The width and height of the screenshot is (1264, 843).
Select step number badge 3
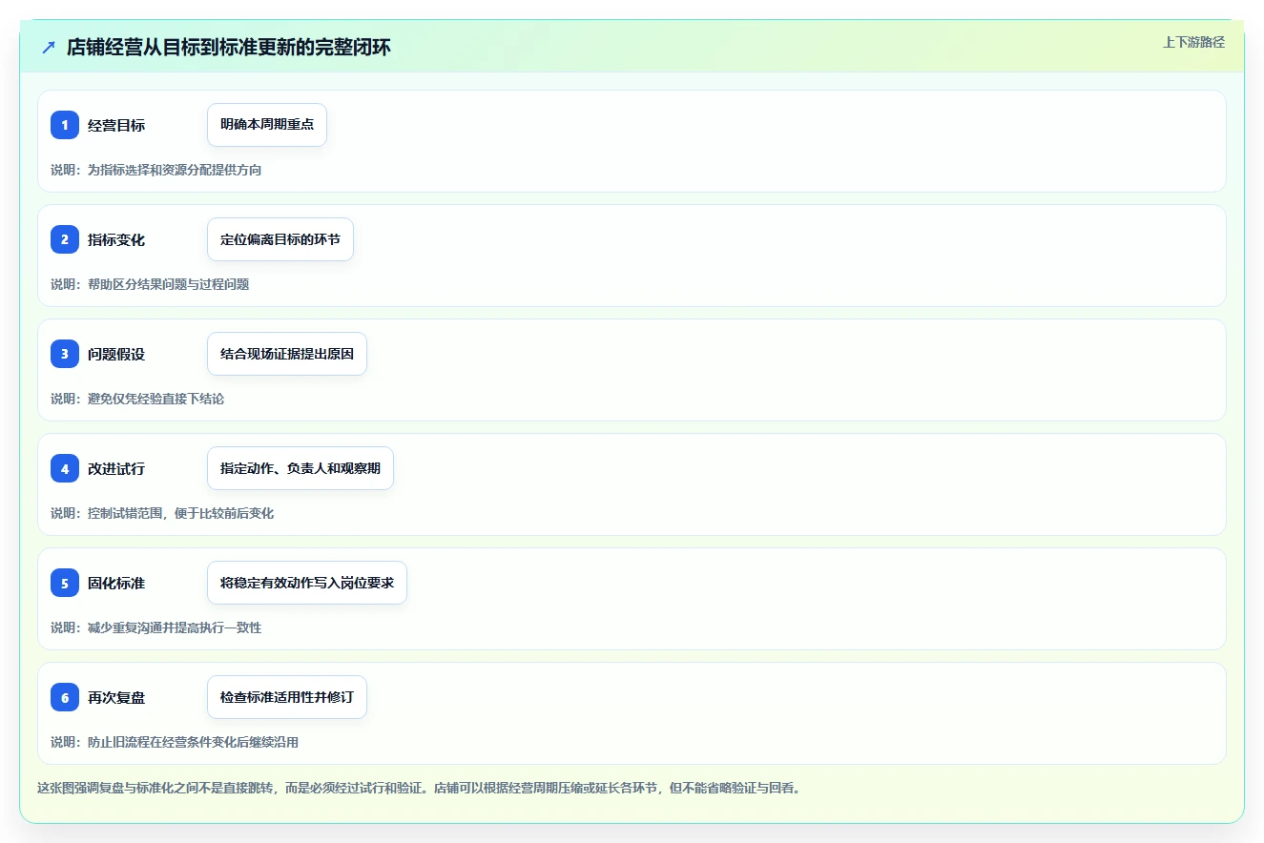[x=65, y=354]
